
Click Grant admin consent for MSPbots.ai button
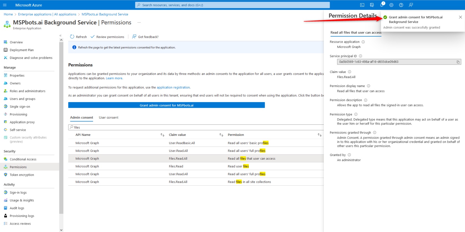click(x=166, y=105)
